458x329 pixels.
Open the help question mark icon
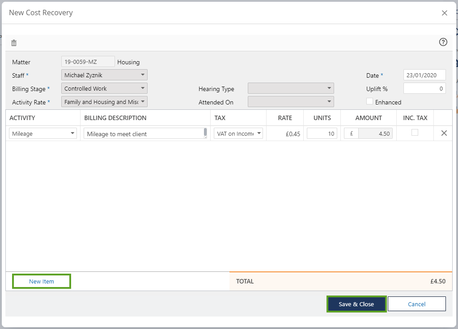pyautogui.click(x=443, y=42)
